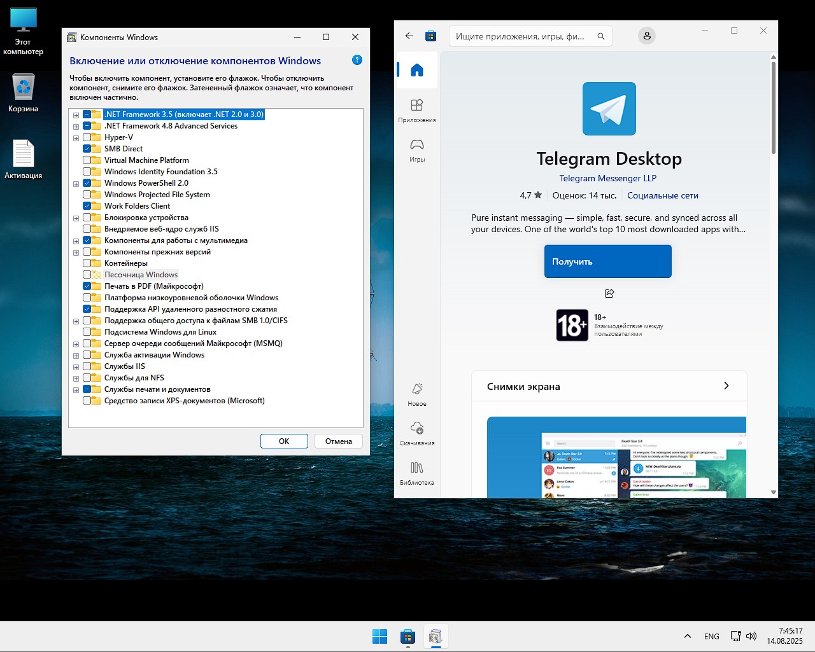Expand .NET Framework 4.8 Advanced Services node
Viewport: 815px width, 652px height.
(x=76, y=127)
